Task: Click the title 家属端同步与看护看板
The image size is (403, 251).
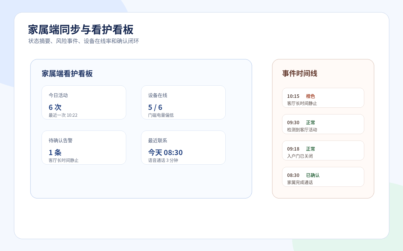Action: (x=81, y=30)
